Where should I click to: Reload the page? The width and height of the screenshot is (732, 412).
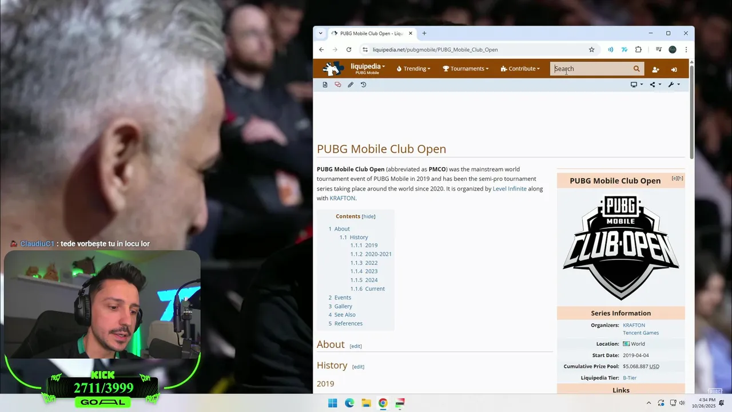(349, 50)
